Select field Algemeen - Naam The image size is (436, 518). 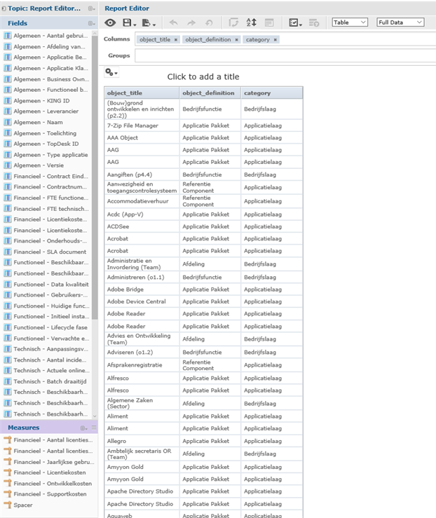coord(38,122)
